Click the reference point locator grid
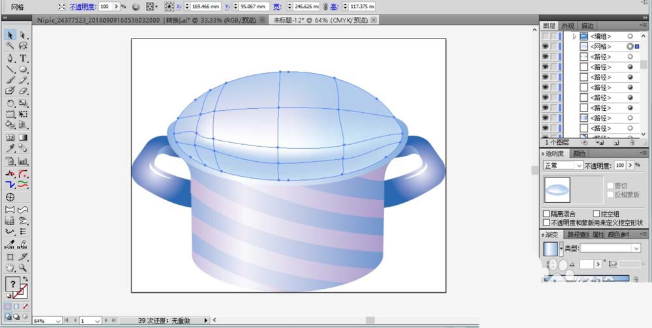This screenshot has height=328, width=652. [x=170, y=7]
